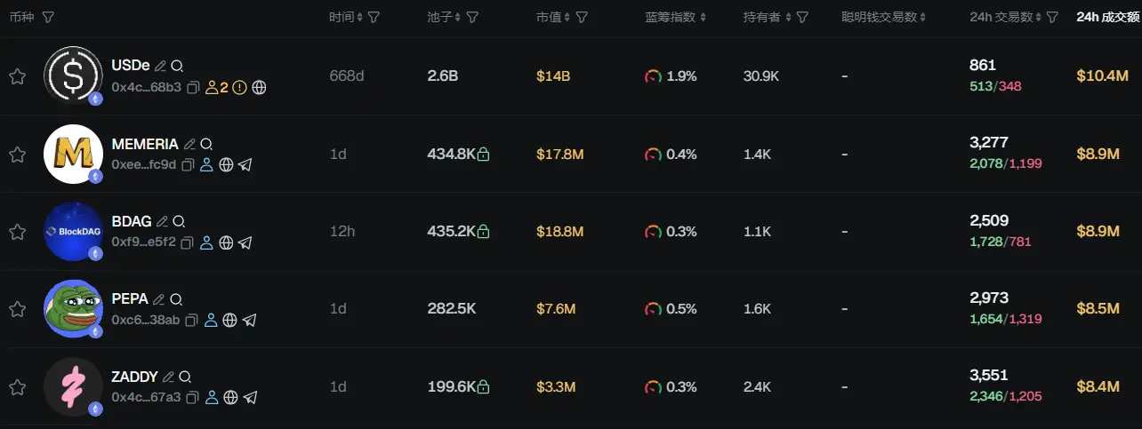This screenshot has width=1142, height=429.
Task: Click the blue person icon for ZADDY
Action: pos(211,397)
